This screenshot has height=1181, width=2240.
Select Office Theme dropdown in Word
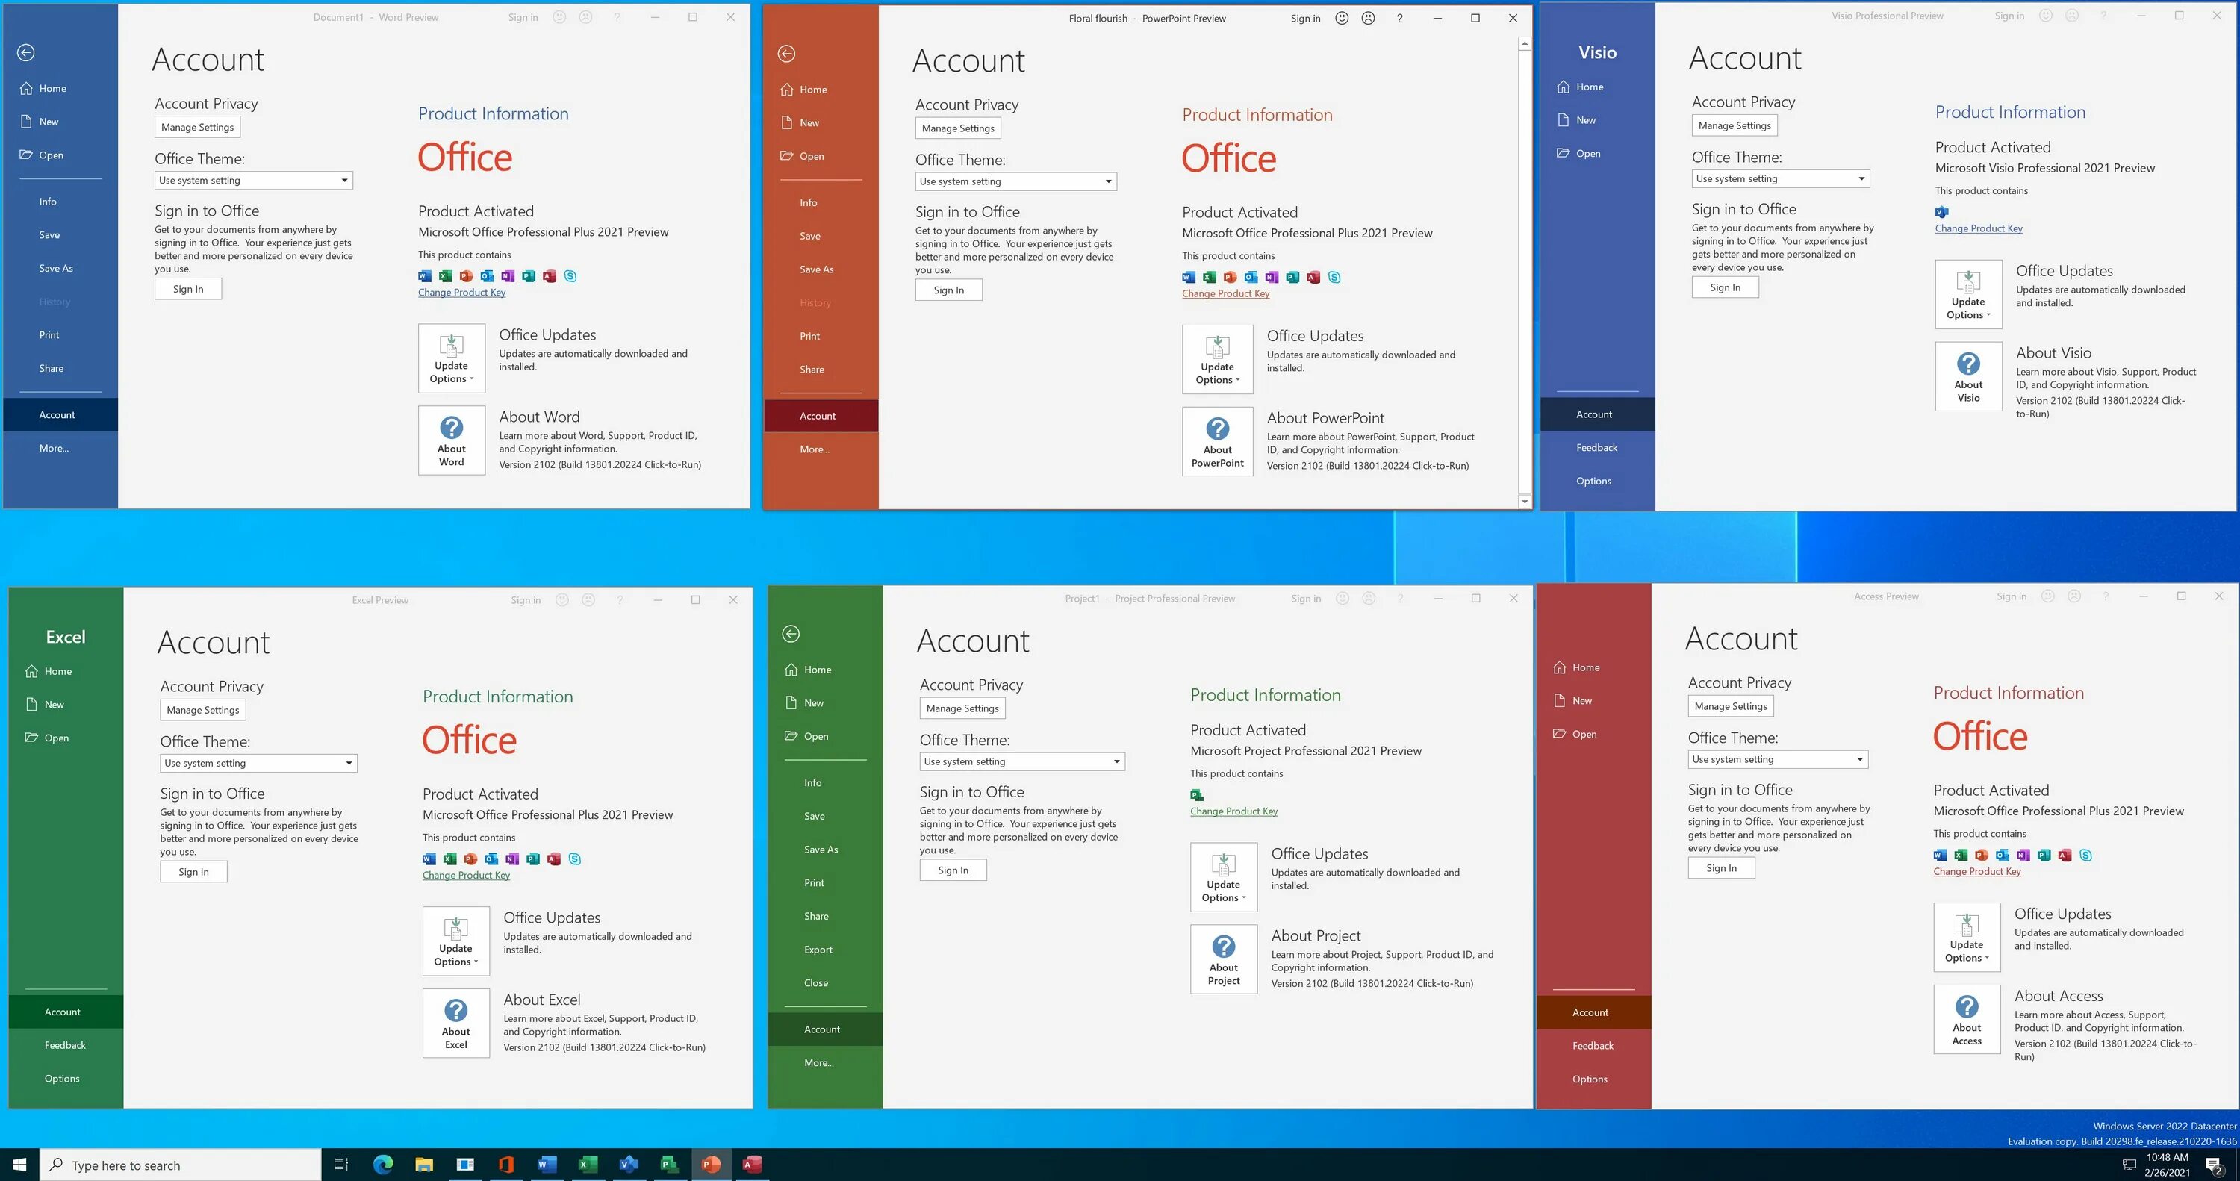(252, 179)
